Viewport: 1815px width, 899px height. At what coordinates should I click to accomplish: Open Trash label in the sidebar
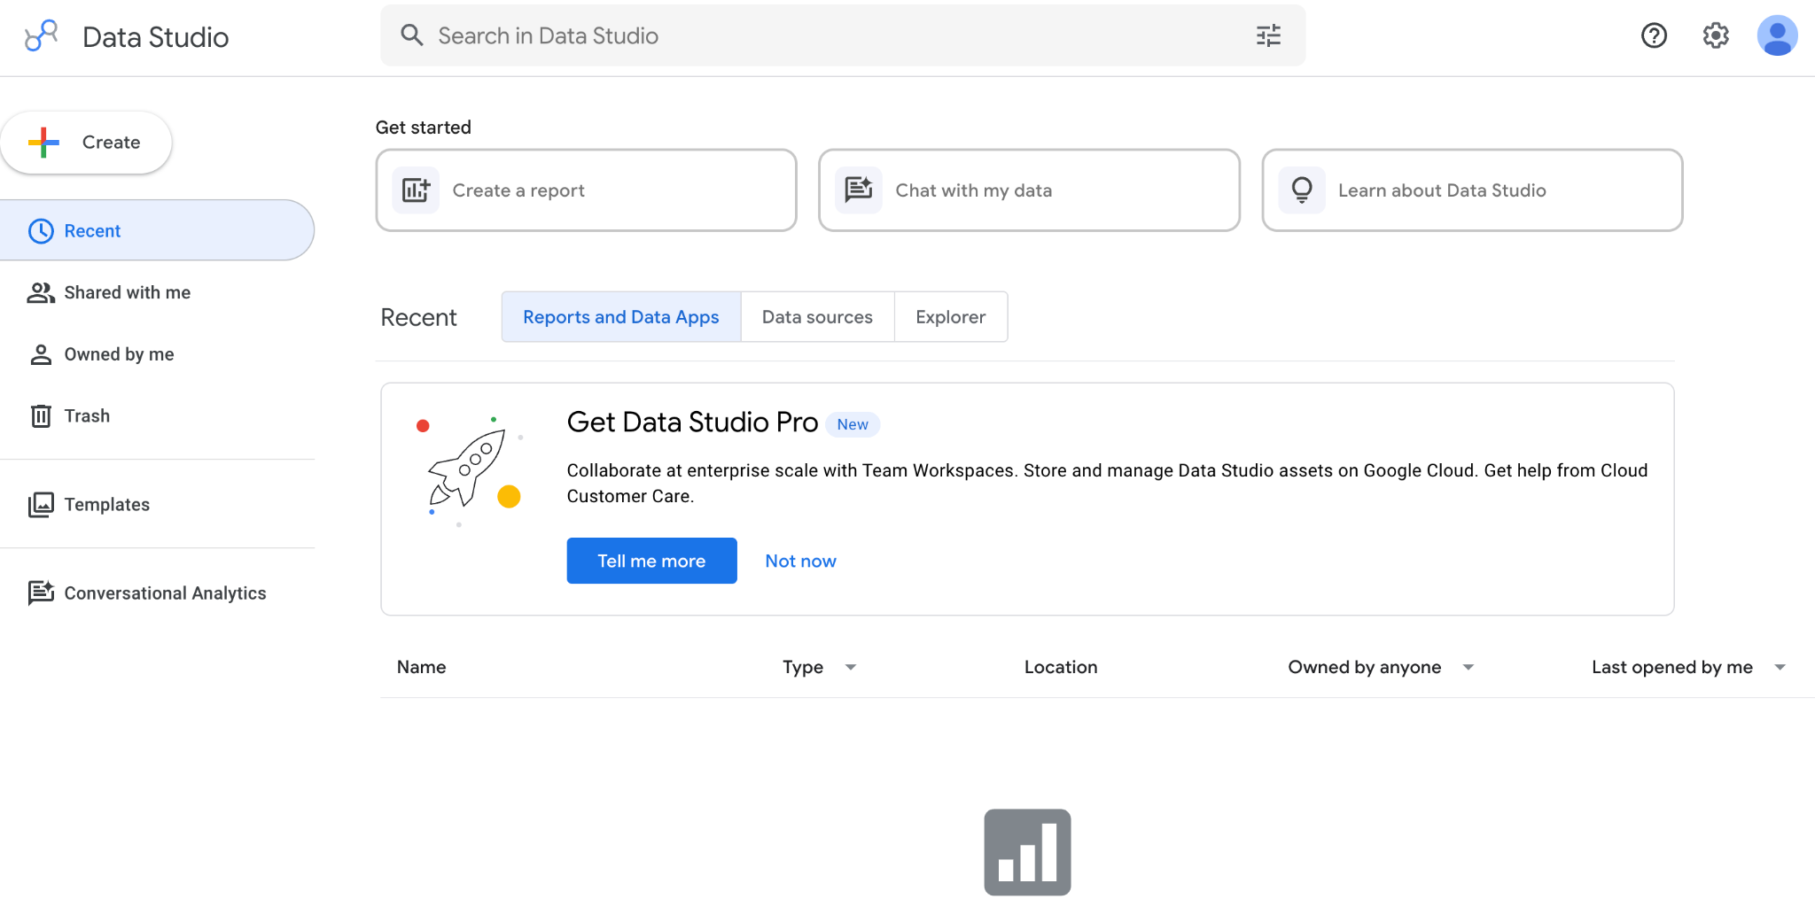[87, 416]
